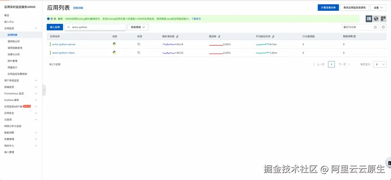Switch to list view layout icon
The image size is (391, 180).
[x=369, y=19]
